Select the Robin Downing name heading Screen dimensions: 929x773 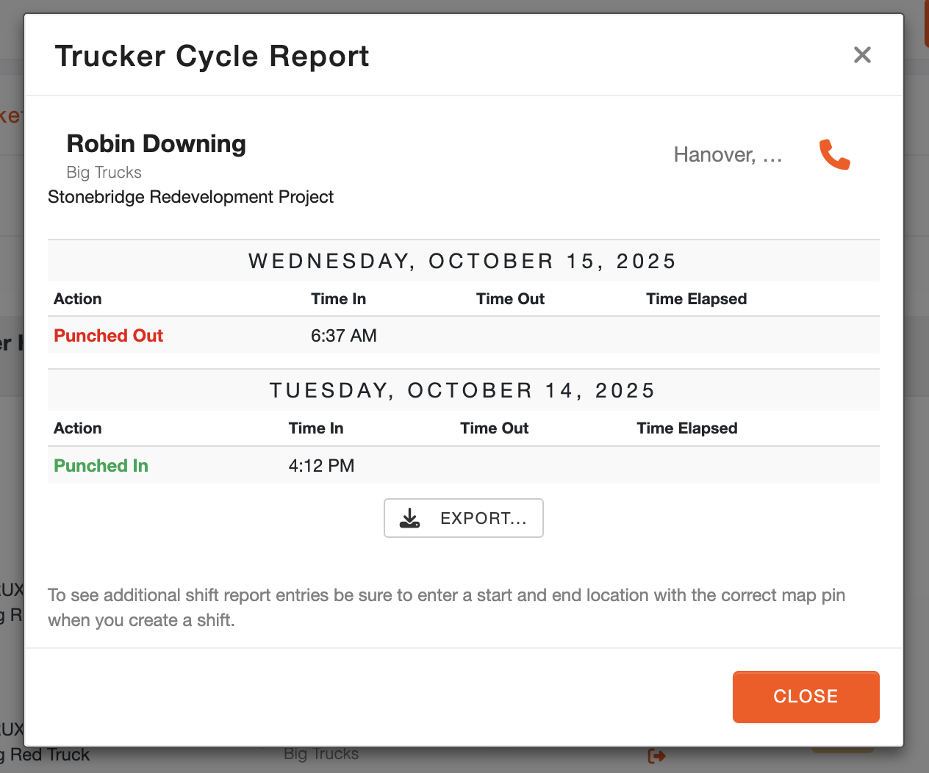(x=156, y=144)
